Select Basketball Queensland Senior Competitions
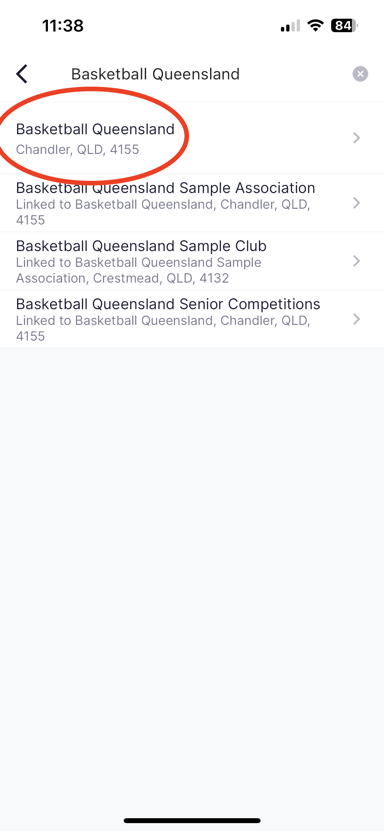384x831 pixels. (192, 319)
